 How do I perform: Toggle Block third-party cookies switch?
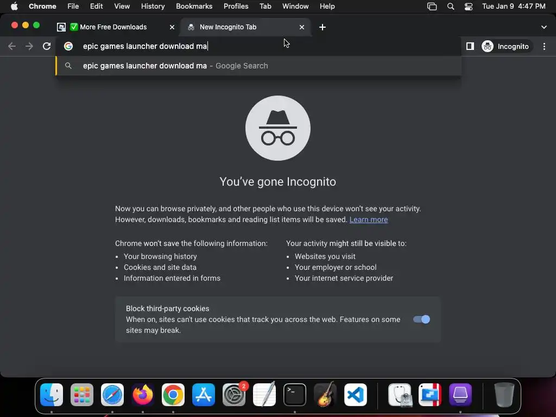pyautogui.click(x=421, y=319)
